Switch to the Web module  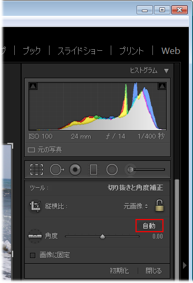click(170, 51)
